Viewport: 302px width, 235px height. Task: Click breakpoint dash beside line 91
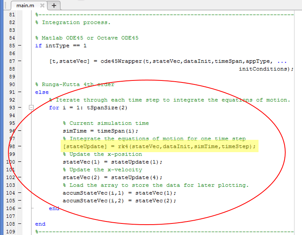(20, 92)
